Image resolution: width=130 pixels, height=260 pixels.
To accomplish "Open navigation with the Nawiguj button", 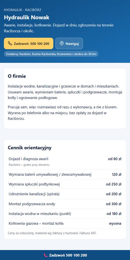I will click(69, 43).
